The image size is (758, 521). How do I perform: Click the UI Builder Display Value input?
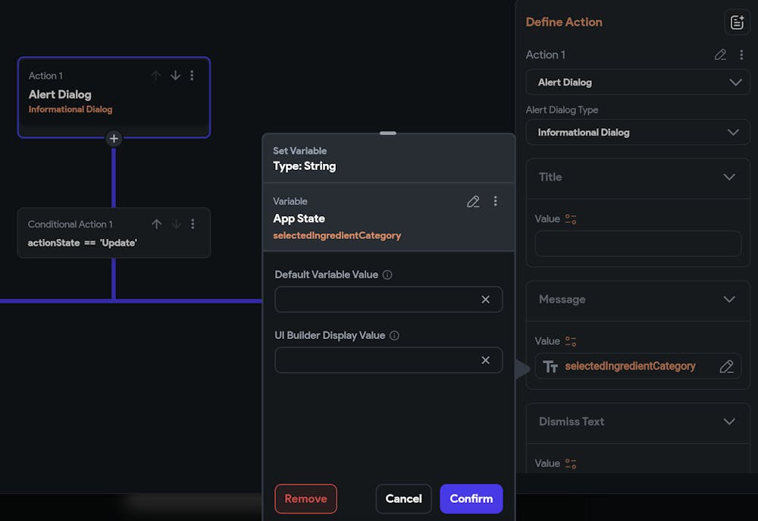tap(388, 360)
